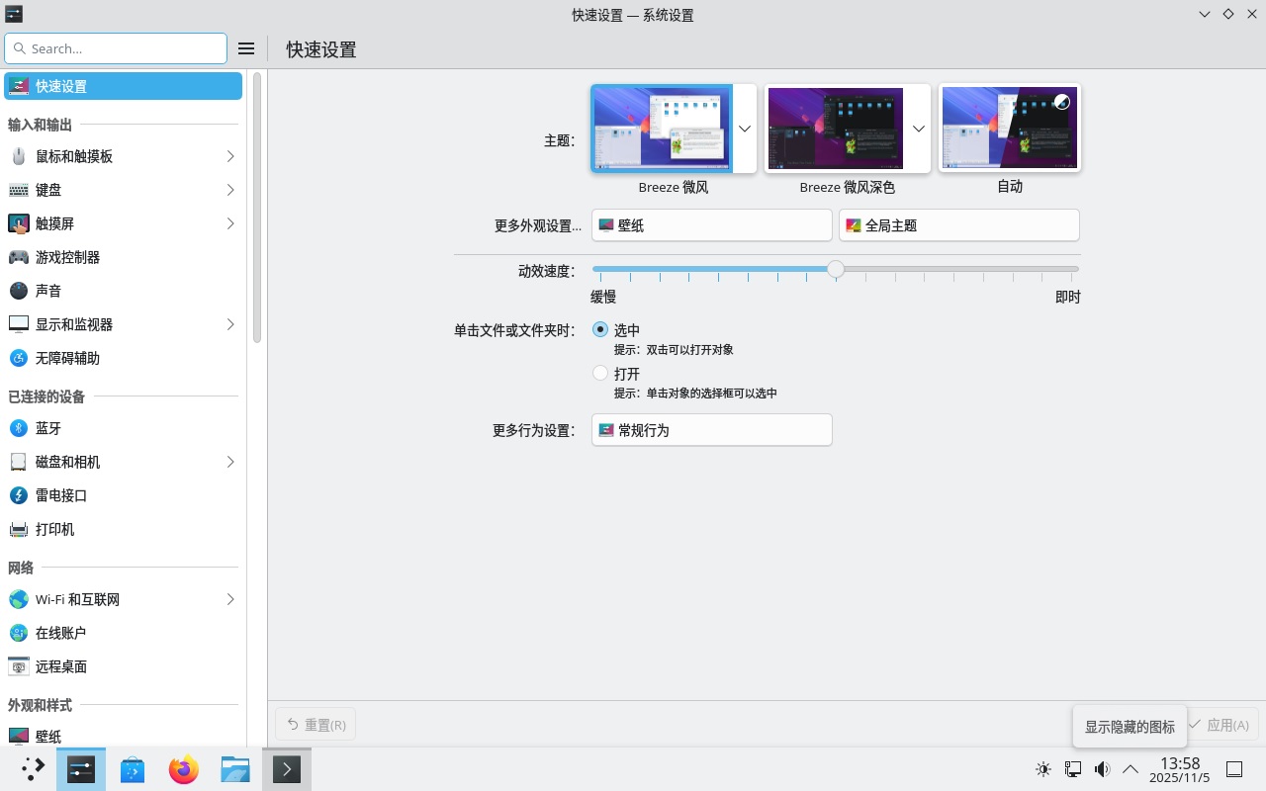Open the hamburger menu beside the search box
The image size is (1266, 791).
pyautogui.click(x=246, y=47)
